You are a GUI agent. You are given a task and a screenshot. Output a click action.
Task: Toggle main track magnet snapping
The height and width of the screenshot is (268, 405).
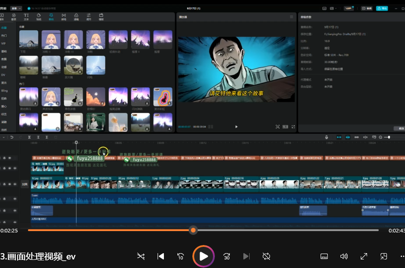tap(339, 137)
